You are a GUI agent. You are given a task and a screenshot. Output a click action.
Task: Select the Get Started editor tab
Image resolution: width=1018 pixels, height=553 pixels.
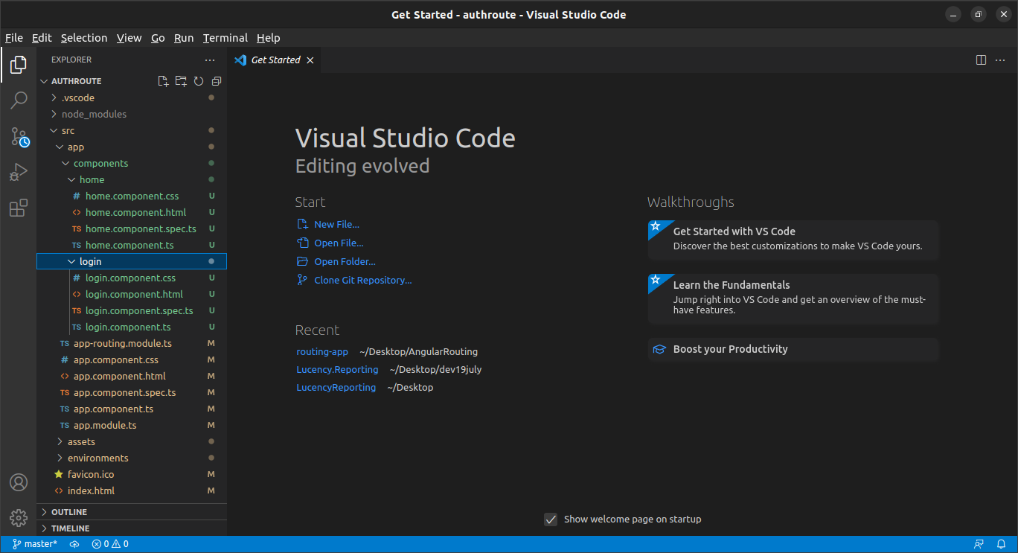point(274,60)
